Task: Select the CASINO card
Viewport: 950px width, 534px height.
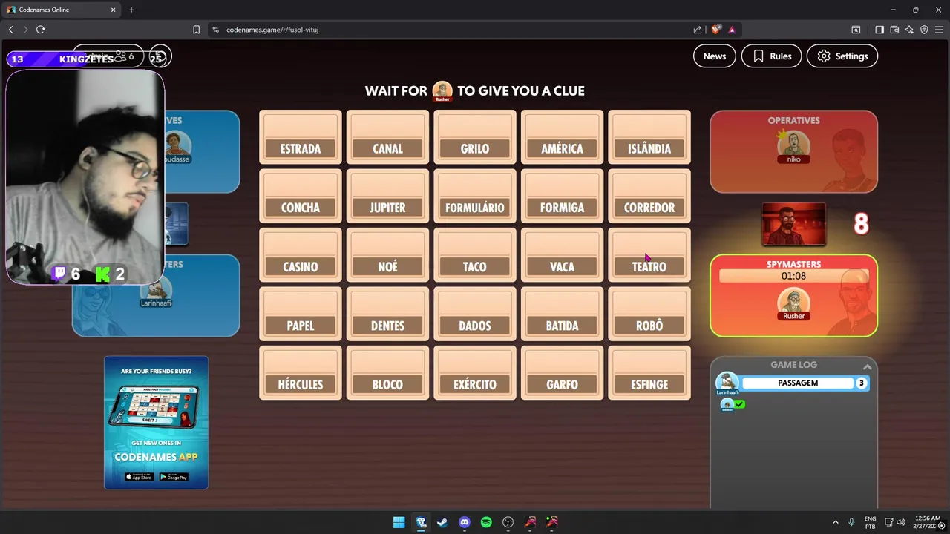Action: point(301,255)
